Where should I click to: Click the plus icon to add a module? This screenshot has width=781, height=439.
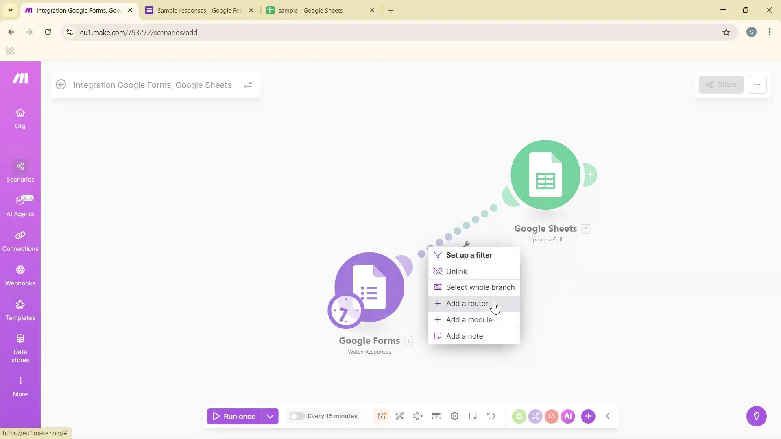588,416
